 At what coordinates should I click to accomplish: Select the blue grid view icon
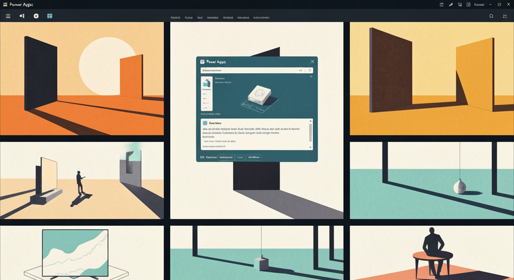(50, 16)
